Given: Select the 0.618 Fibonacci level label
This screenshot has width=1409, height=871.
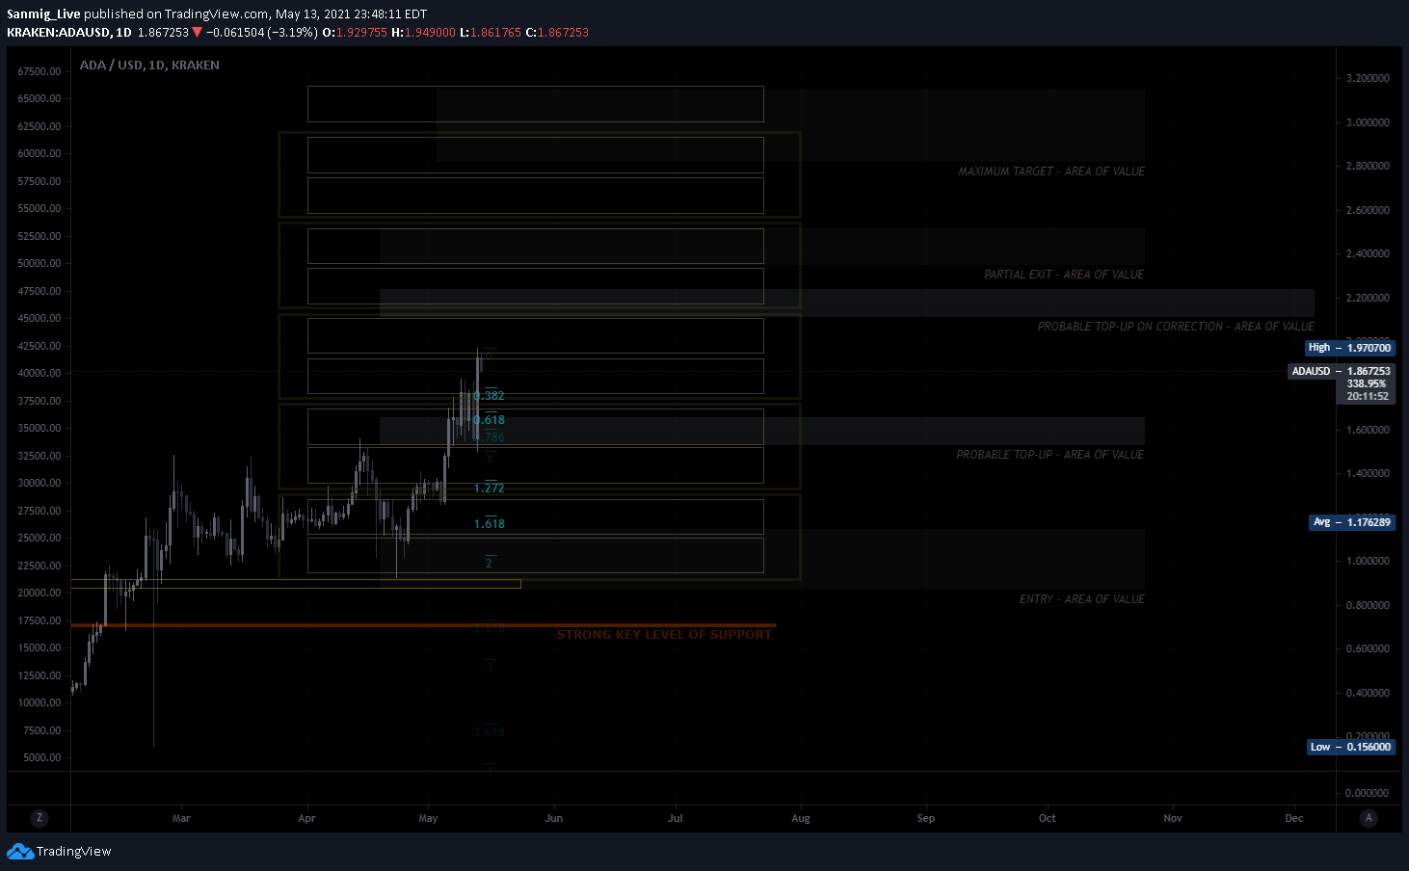Looking at the screenshot, I should (x=490, y=420).
